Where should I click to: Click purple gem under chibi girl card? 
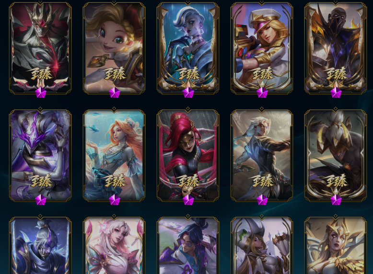[115, 92]
